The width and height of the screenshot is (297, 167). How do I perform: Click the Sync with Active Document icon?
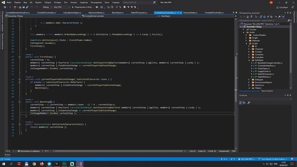point(261,17)
